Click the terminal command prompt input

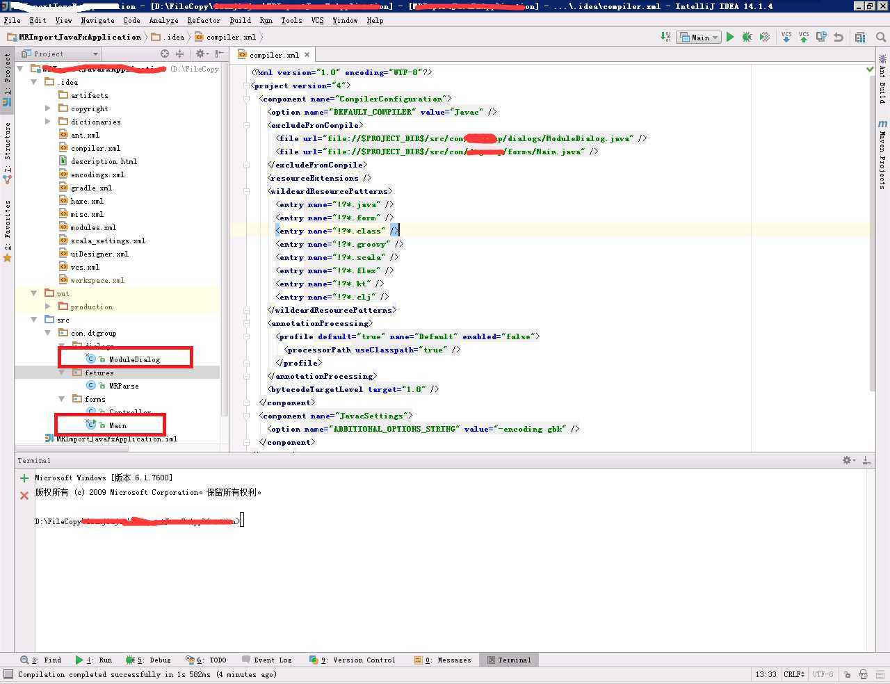click(x=242, y=521)
